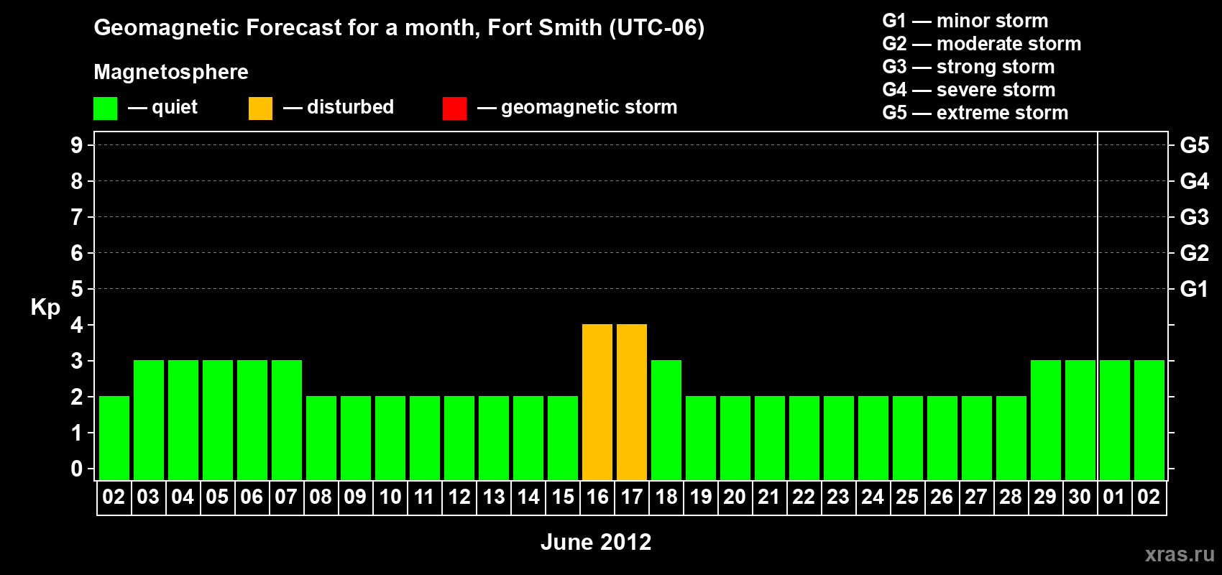This screenshot has width=1222, height=575.
Task: Select the green bar for June 18
Action: [666, 420]
